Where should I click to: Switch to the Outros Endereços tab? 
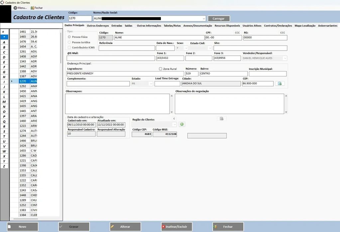pos(98,26)
